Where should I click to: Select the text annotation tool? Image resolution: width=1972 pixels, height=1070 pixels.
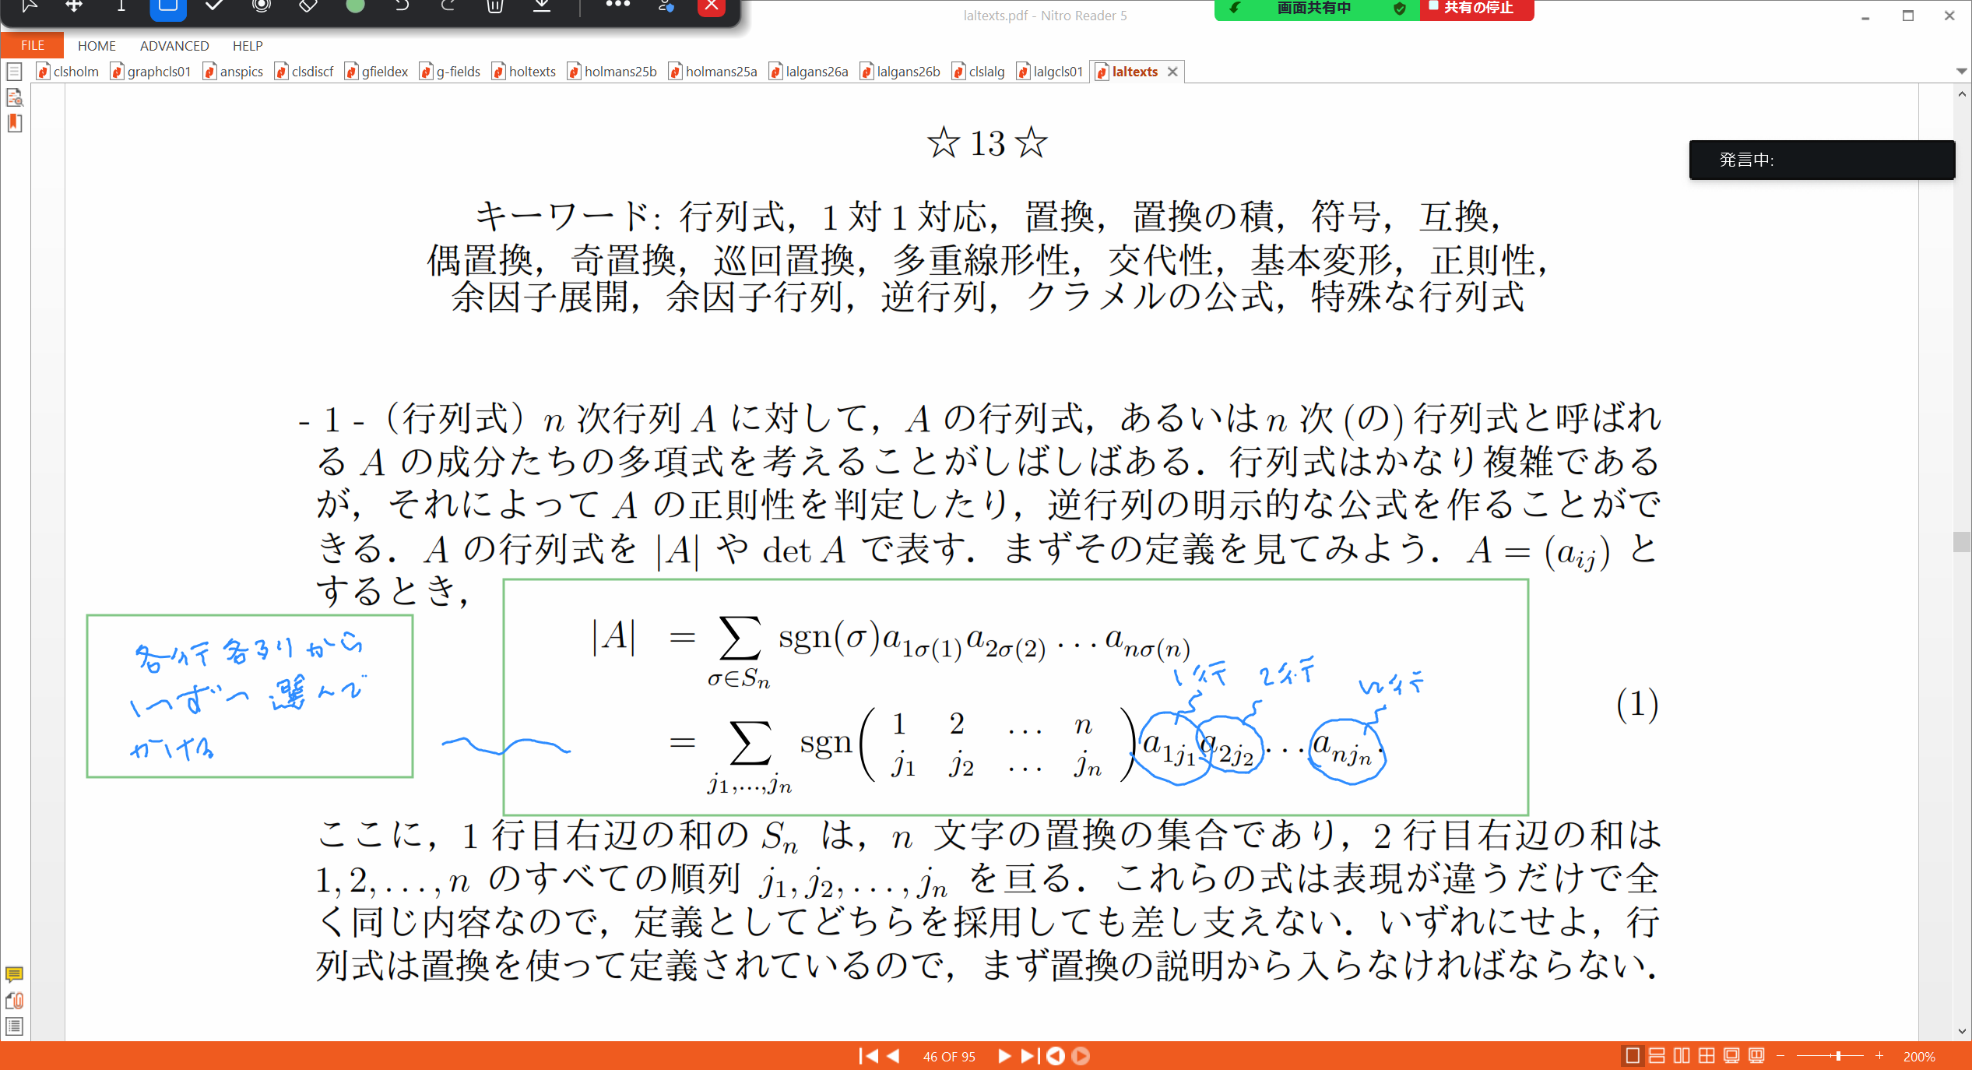pos(121,6)
